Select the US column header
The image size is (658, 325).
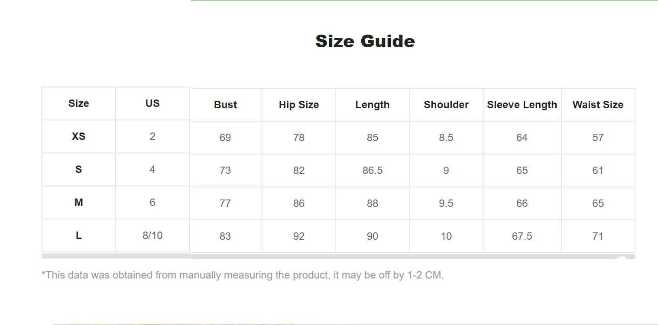[x=152, y=103]
